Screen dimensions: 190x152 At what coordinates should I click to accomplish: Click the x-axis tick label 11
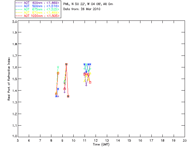click(85, 140)
